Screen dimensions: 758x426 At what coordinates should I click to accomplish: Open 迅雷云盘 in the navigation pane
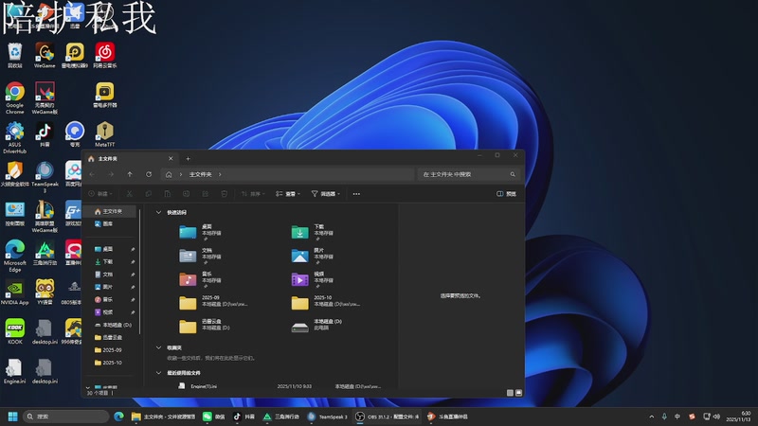pyautogui.click(x=108, y=337)
